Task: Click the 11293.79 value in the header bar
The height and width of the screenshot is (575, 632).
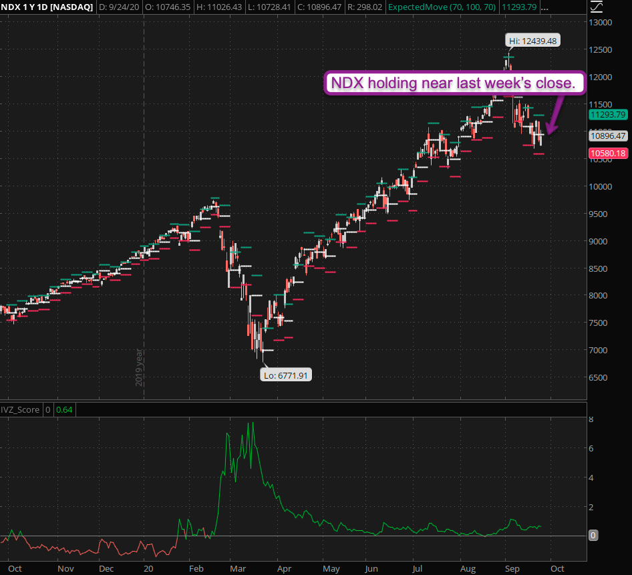Action: [x=519, y=7]
